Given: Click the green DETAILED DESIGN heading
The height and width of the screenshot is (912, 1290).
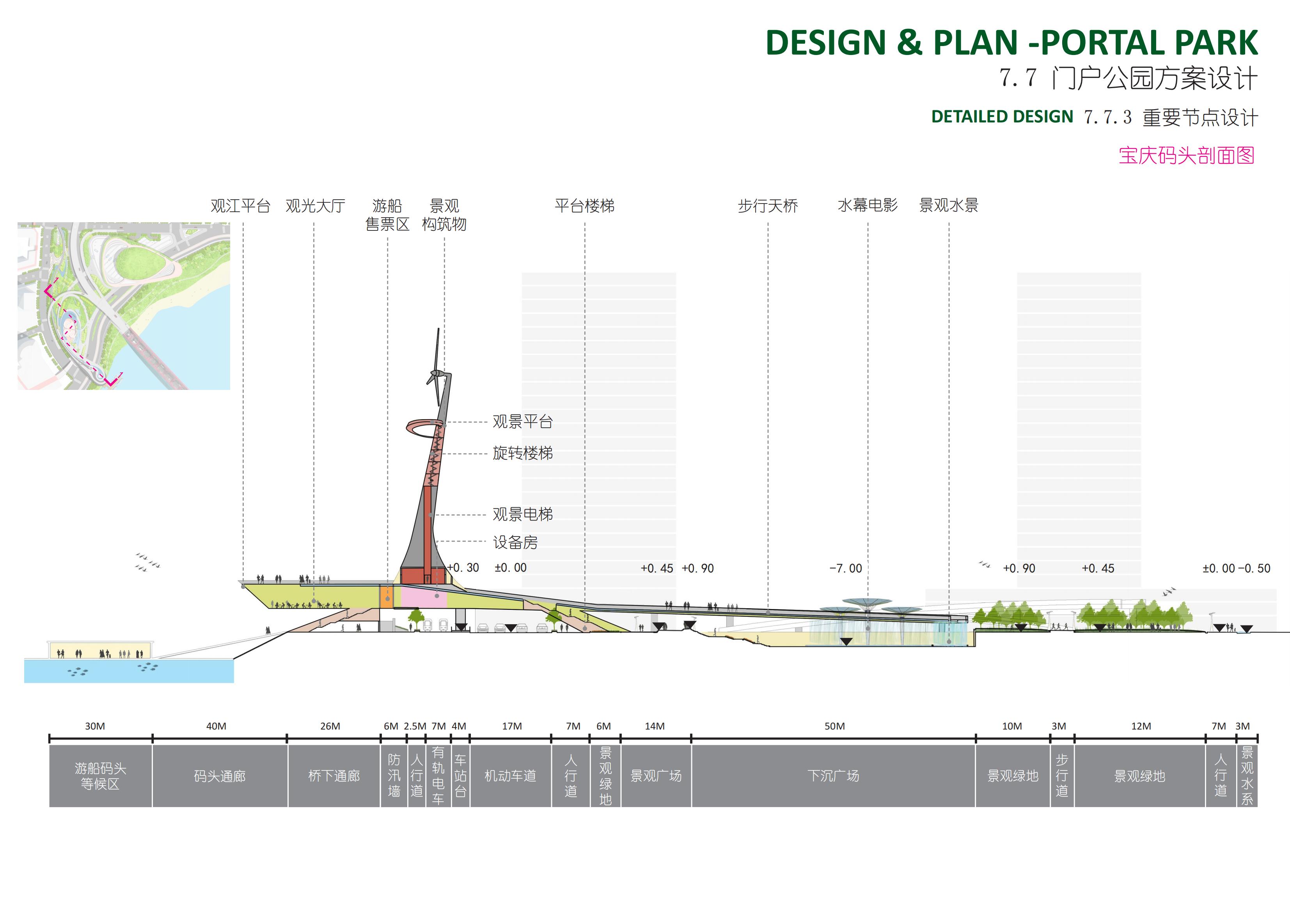Looking at the screenshot, I should [1002, 116].
